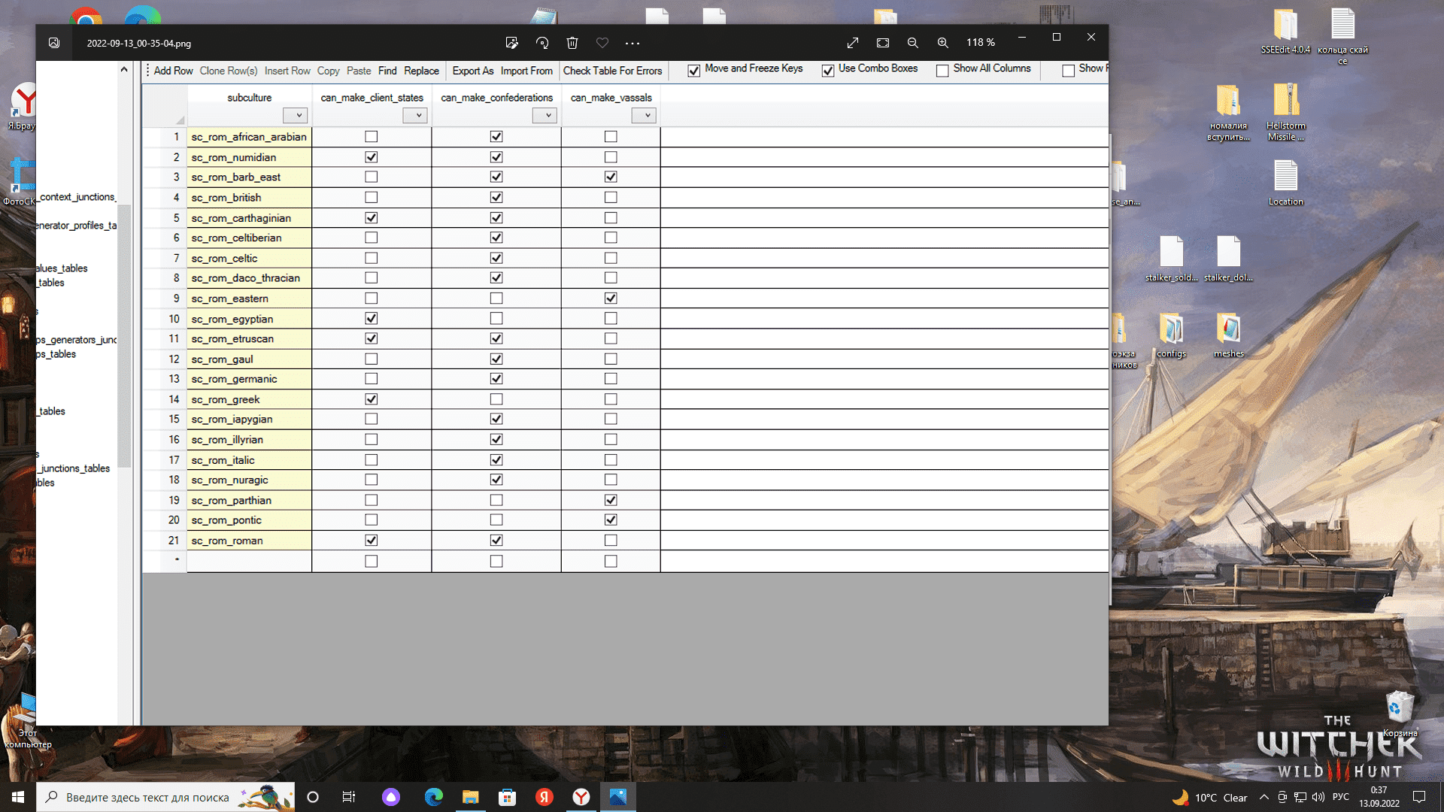Check can_make_vassals for sc_rom_roman row
This screenshot has width=1444, height=812.
pos(611,541)
